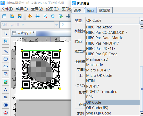Click the Abhaya Libre font name field
Image resolution: width=143 pixels, height=116 pixels.
tap(28, 25)
